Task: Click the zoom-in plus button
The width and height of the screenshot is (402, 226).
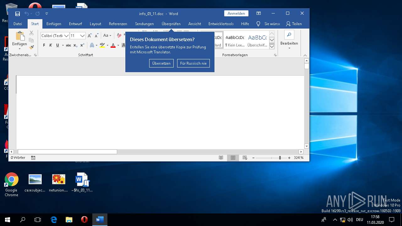Action: point(289,158)
